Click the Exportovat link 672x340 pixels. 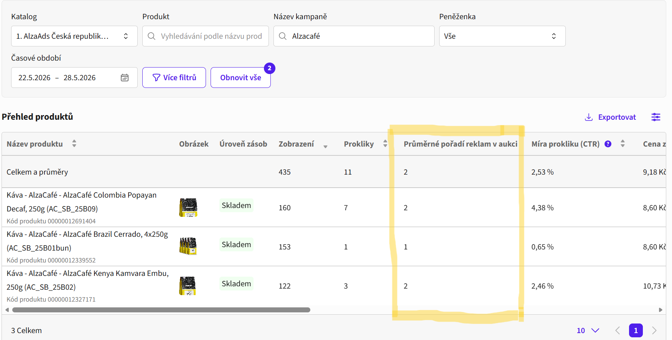tap(610, 117)
